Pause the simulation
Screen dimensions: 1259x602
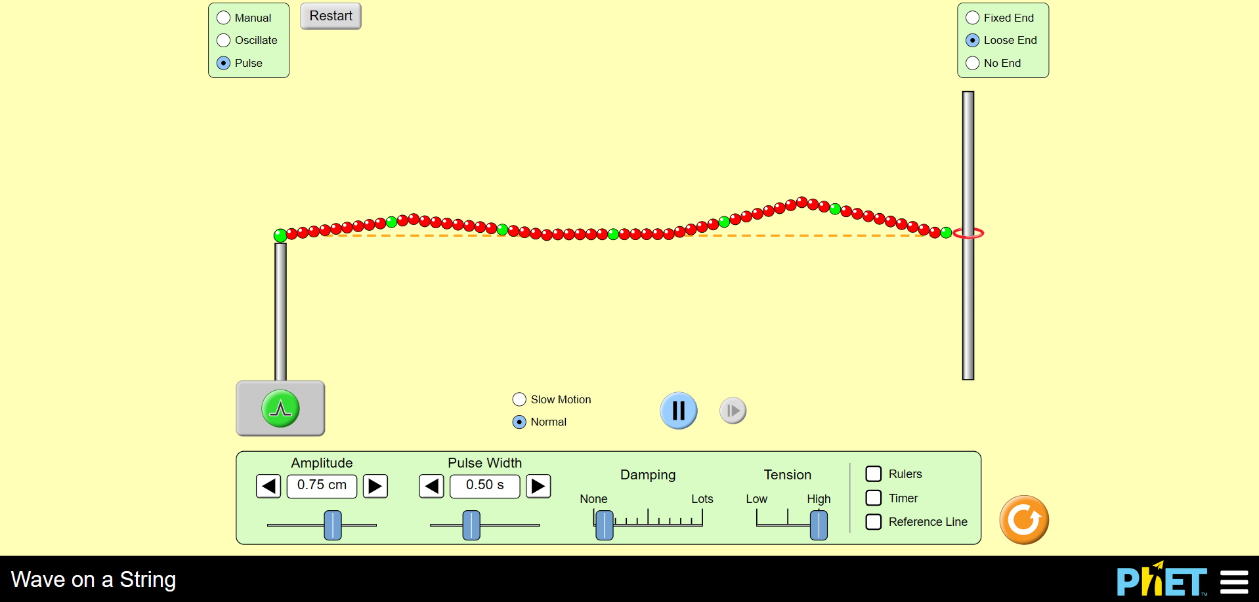pyautogui.click(x=678, y=410)
